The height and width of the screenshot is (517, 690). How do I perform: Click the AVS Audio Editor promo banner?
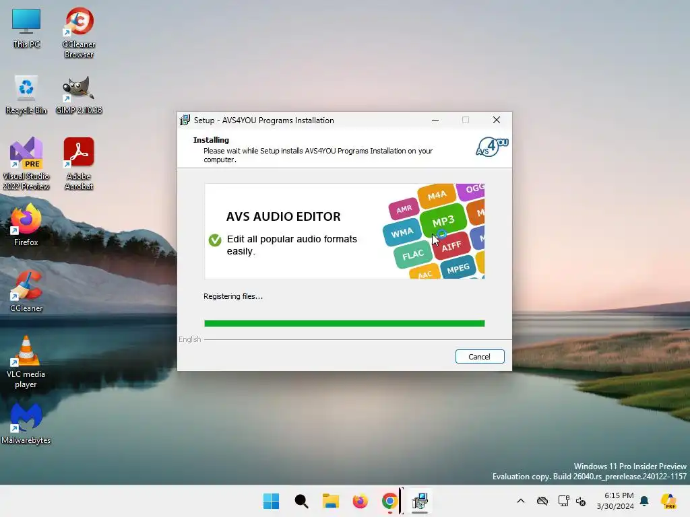tap(344, 232)
